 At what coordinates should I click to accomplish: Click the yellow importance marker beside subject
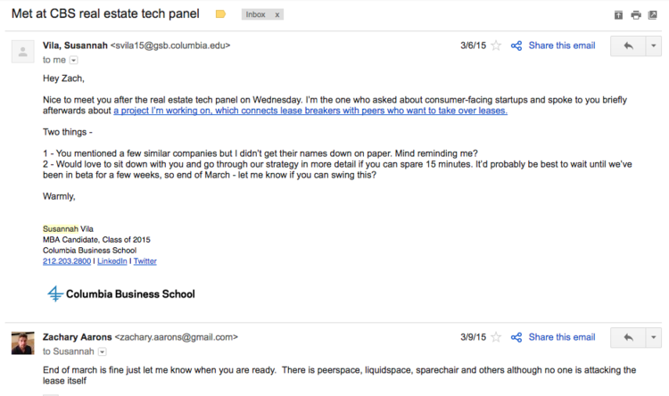pyautogui.click(x=221, y=15)
